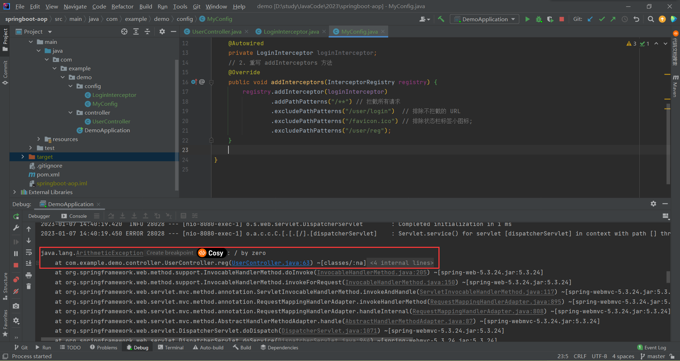Screen dimensions: 680x361
Task: Push commits with the green up-right arrow
Action: pyautogui.click(x=613, y=19)
